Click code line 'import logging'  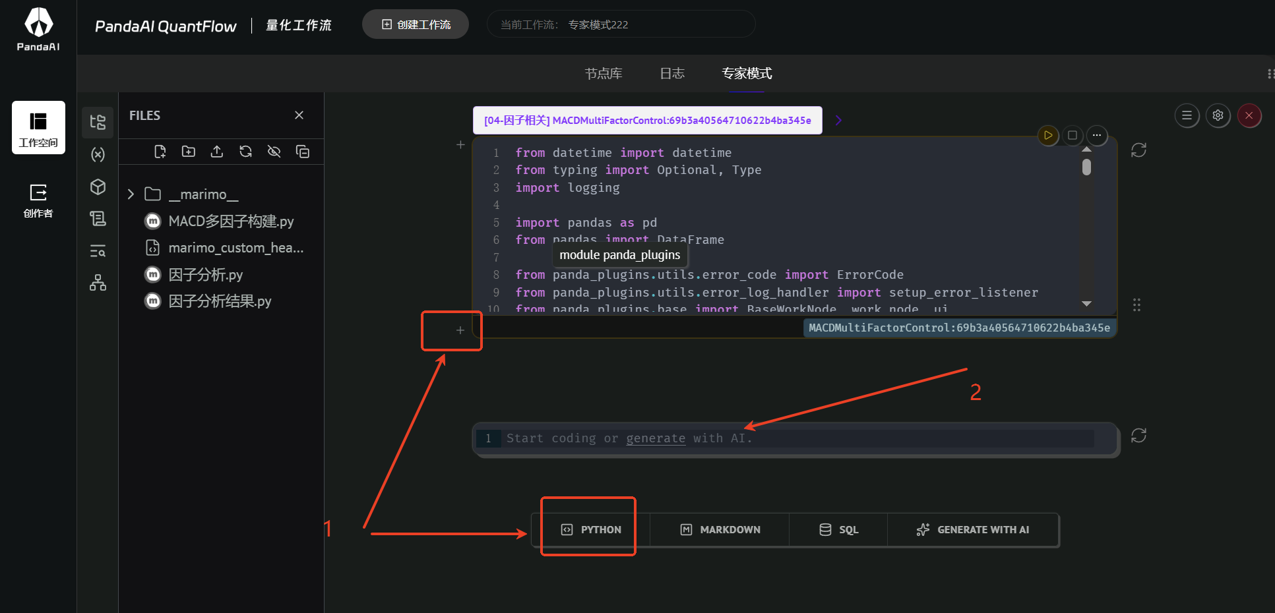coord(567,188)
